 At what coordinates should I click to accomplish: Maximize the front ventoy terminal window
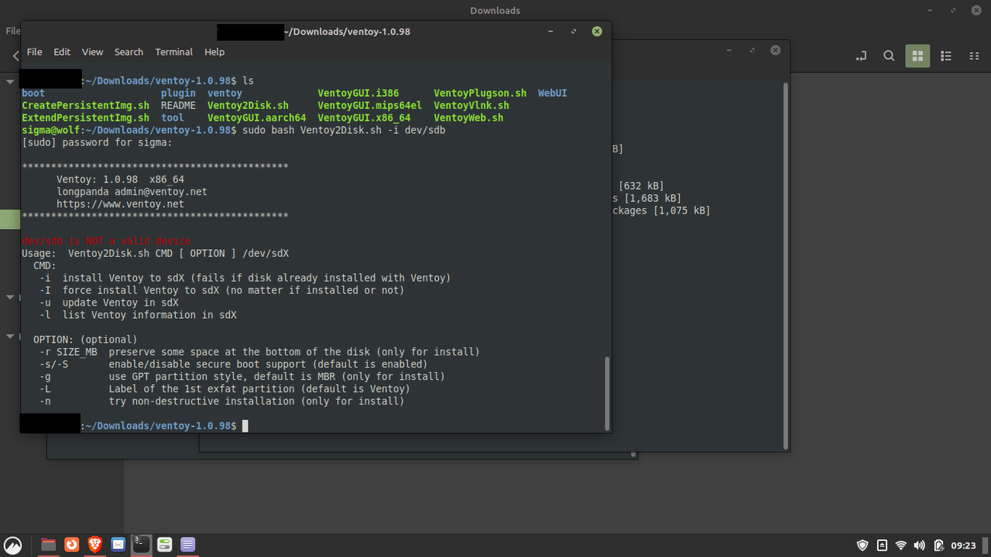coord(574,32)
